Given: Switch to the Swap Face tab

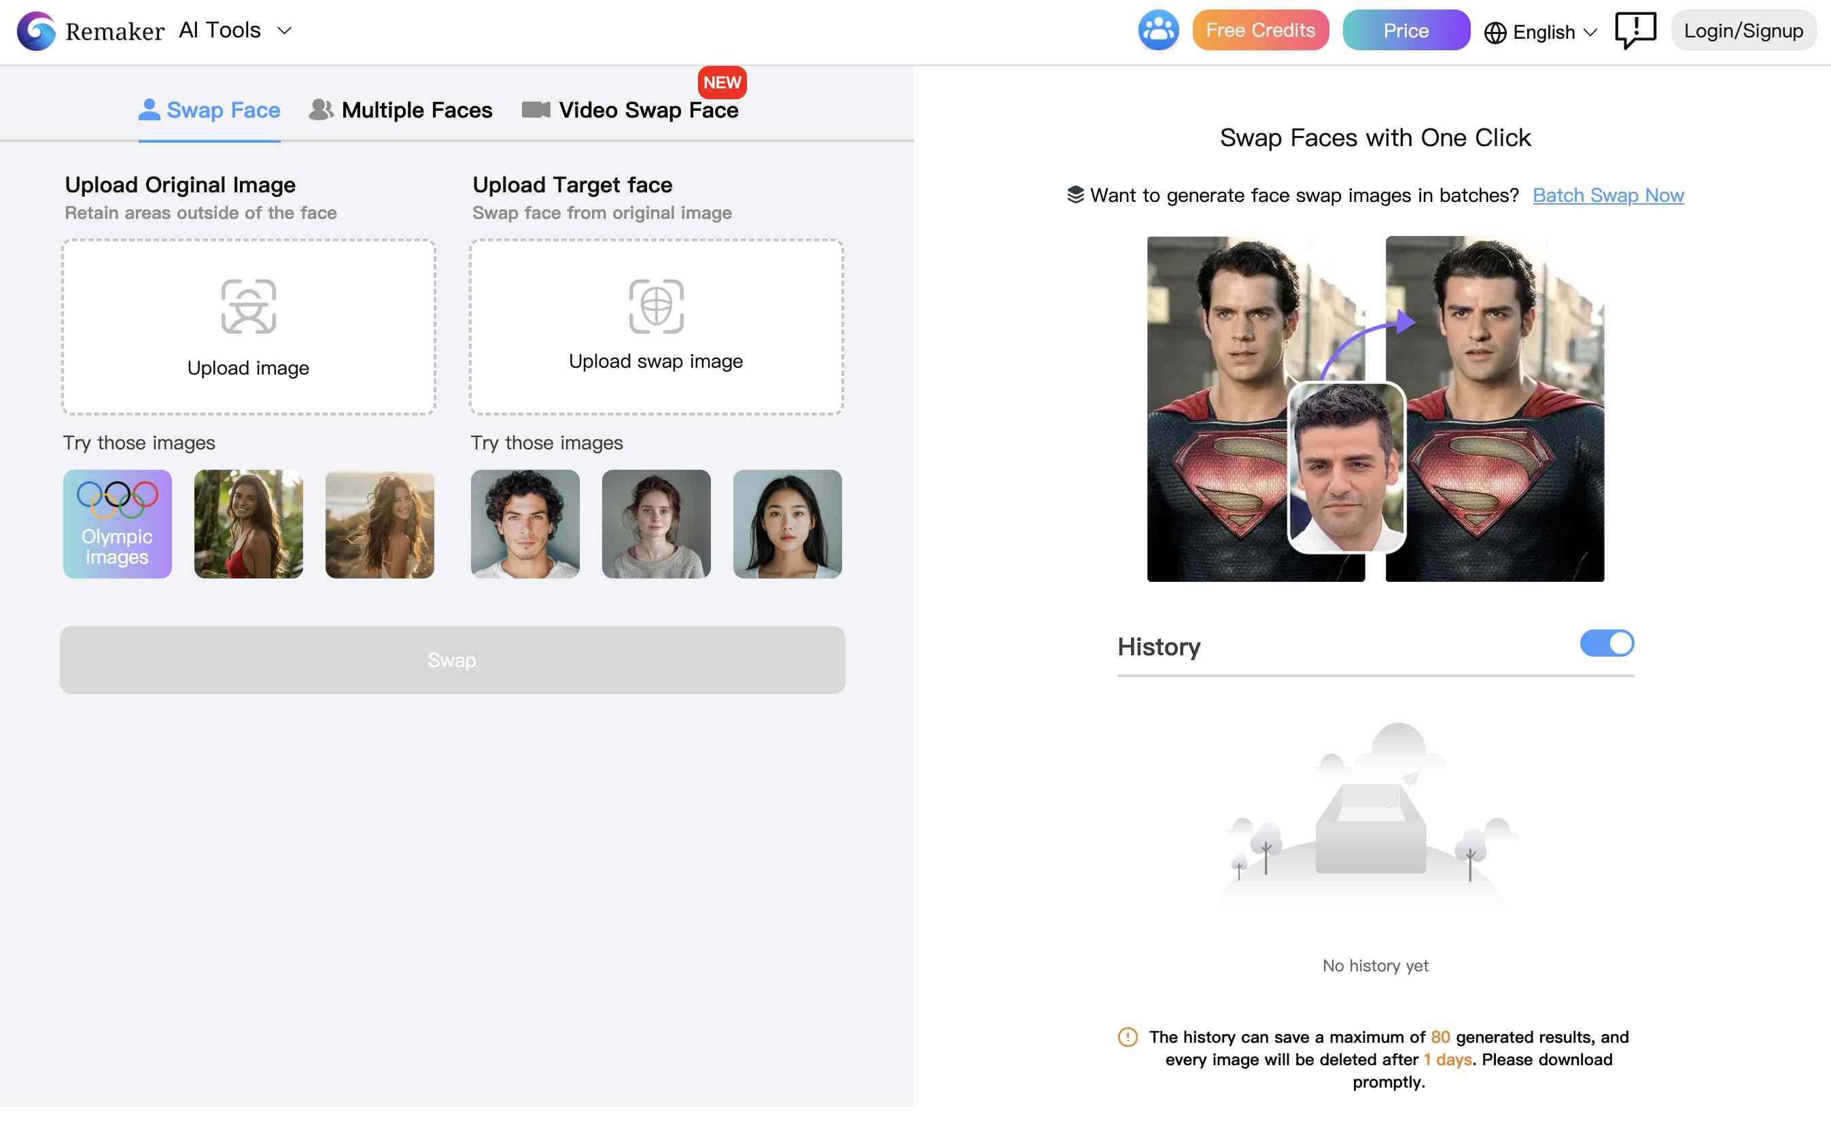Looking at the screenshot, I should coord(209,110).
